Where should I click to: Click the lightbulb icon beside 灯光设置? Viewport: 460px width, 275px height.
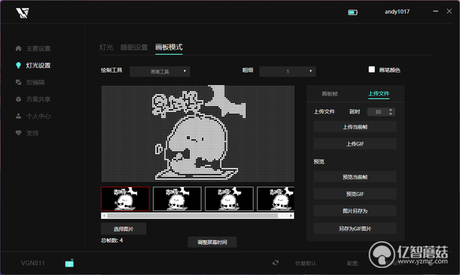(19, 65)
